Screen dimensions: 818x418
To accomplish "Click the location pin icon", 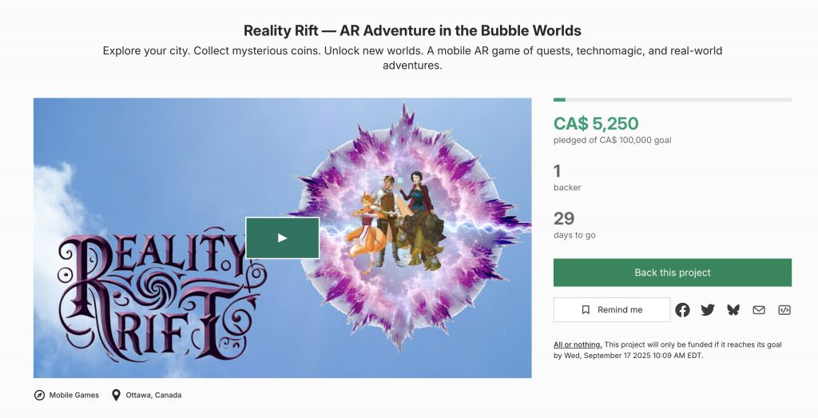I will coord(116,395).
